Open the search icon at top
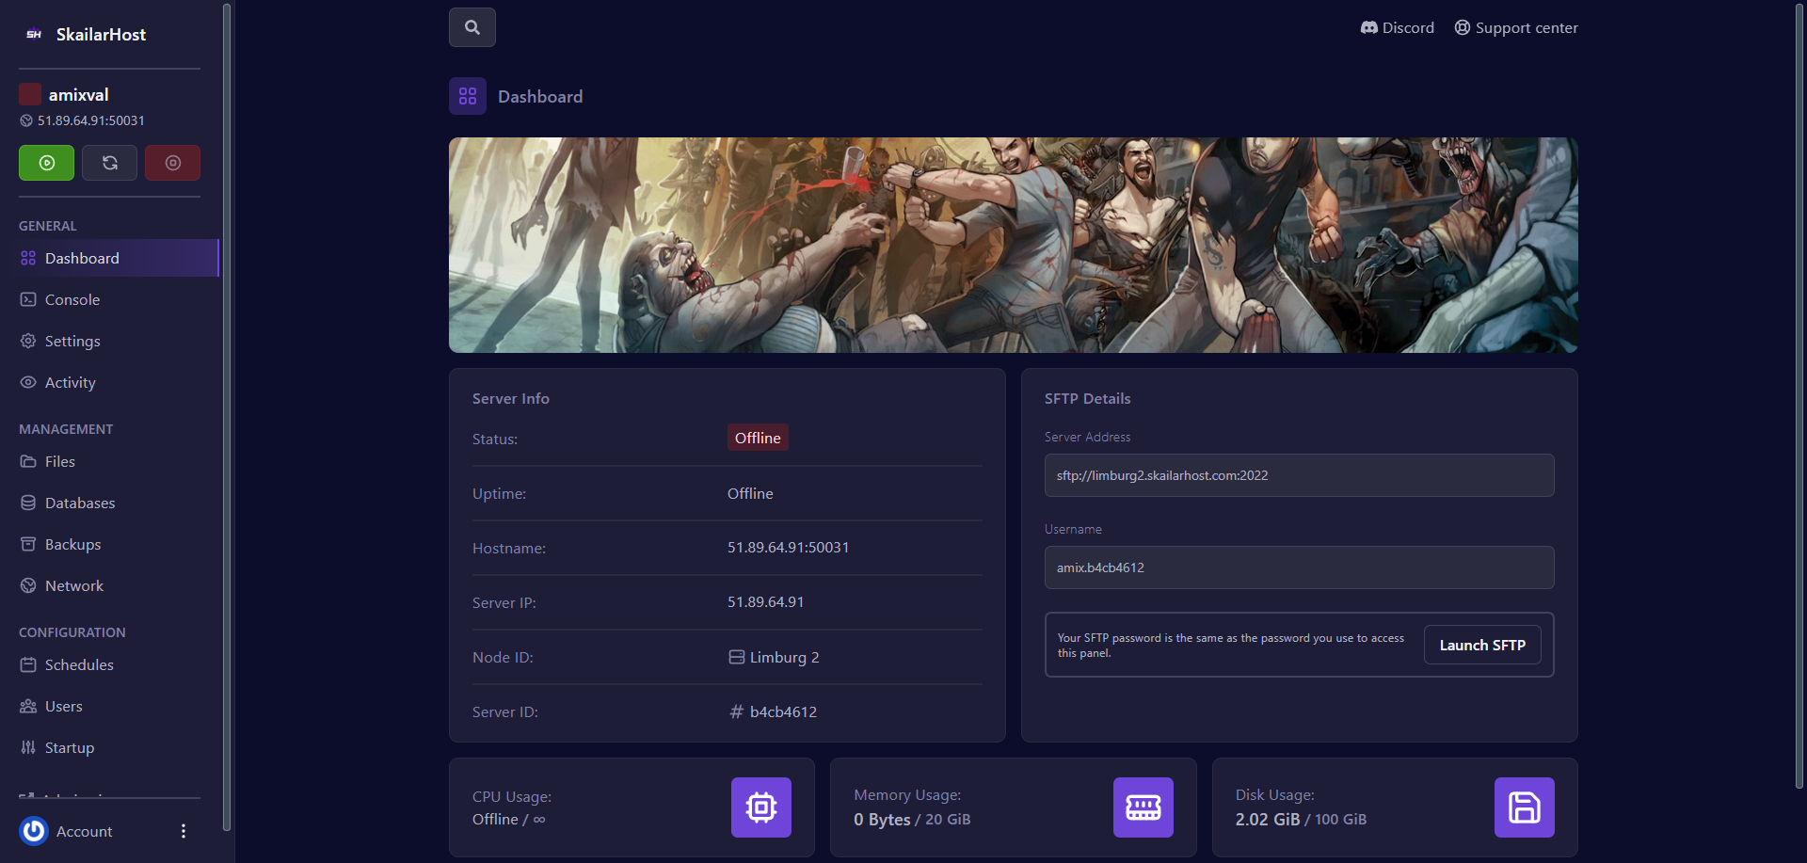 point(472,26)
